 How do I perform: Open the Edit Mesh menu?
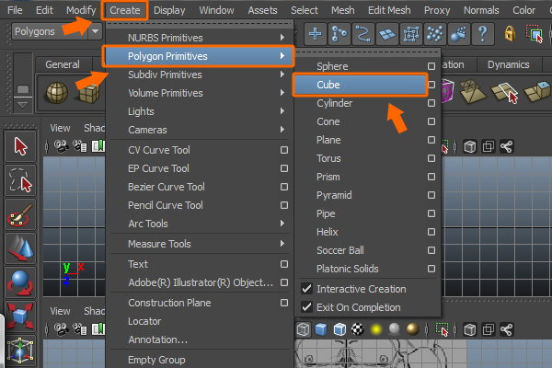(389, 10)
